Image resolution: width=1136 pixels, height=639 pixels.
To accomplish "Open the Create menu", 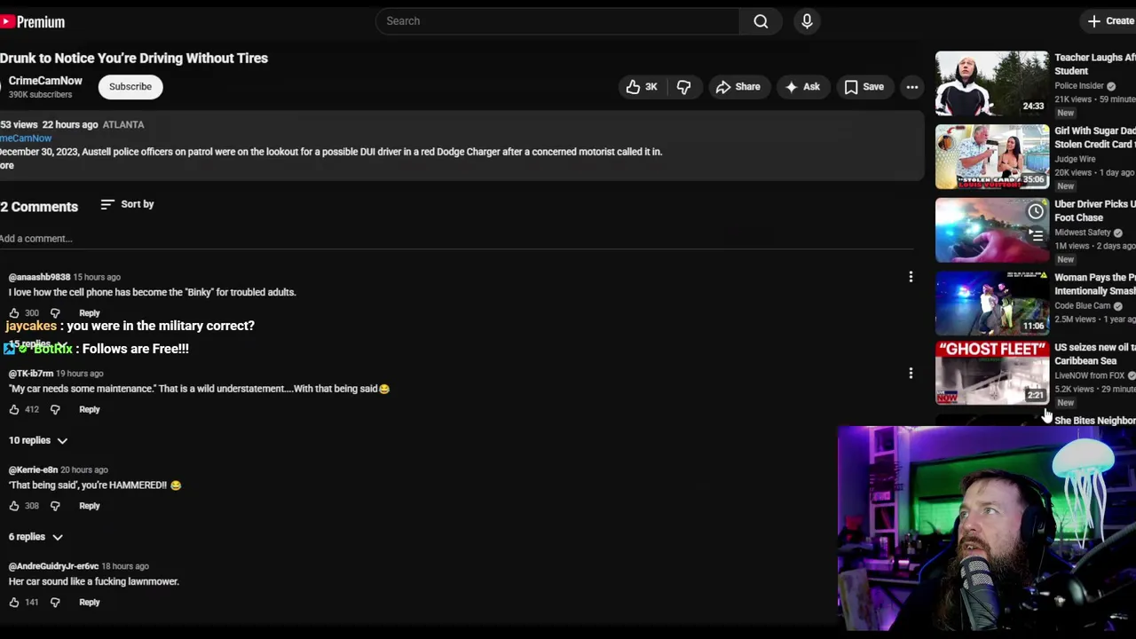I will [1110, 21].
